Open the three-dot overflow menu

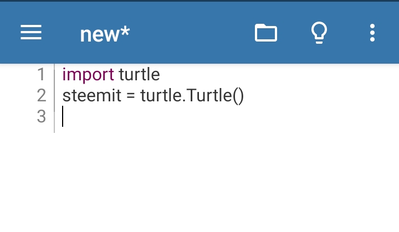(x=372, y=33)
